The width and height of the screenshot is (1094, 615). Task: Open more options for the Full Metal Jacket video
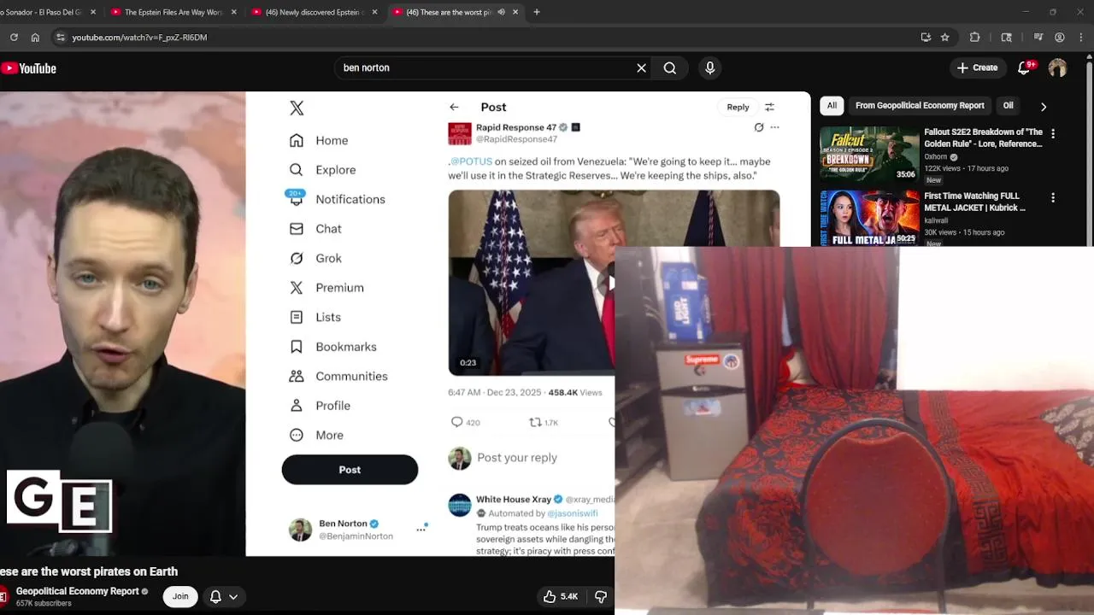pos(1053,197)
